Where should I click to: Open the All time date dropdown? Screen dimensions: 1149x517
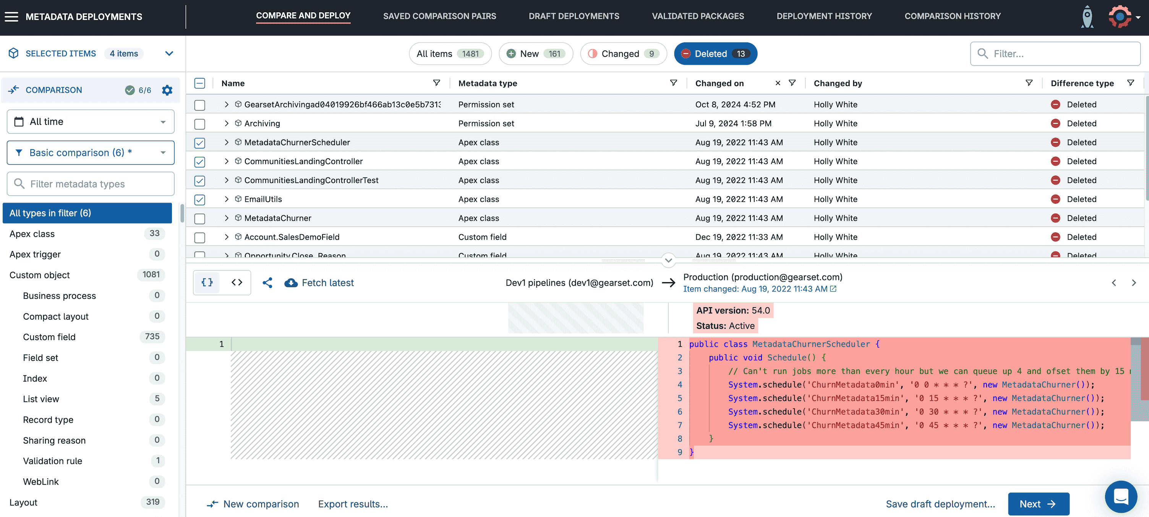click(x=91, y=122)
